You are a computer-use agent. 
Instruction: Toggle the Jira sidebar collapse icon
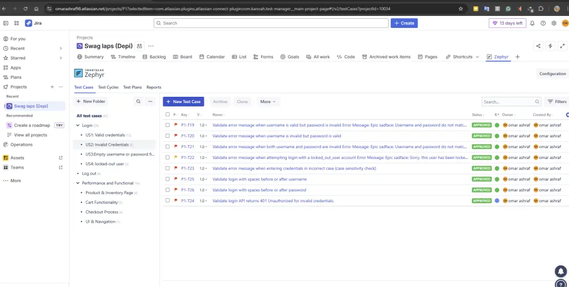point(6,23)
